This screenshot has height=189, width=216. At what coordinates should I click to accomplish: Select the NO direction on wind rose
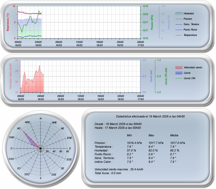tap(19, 129)
